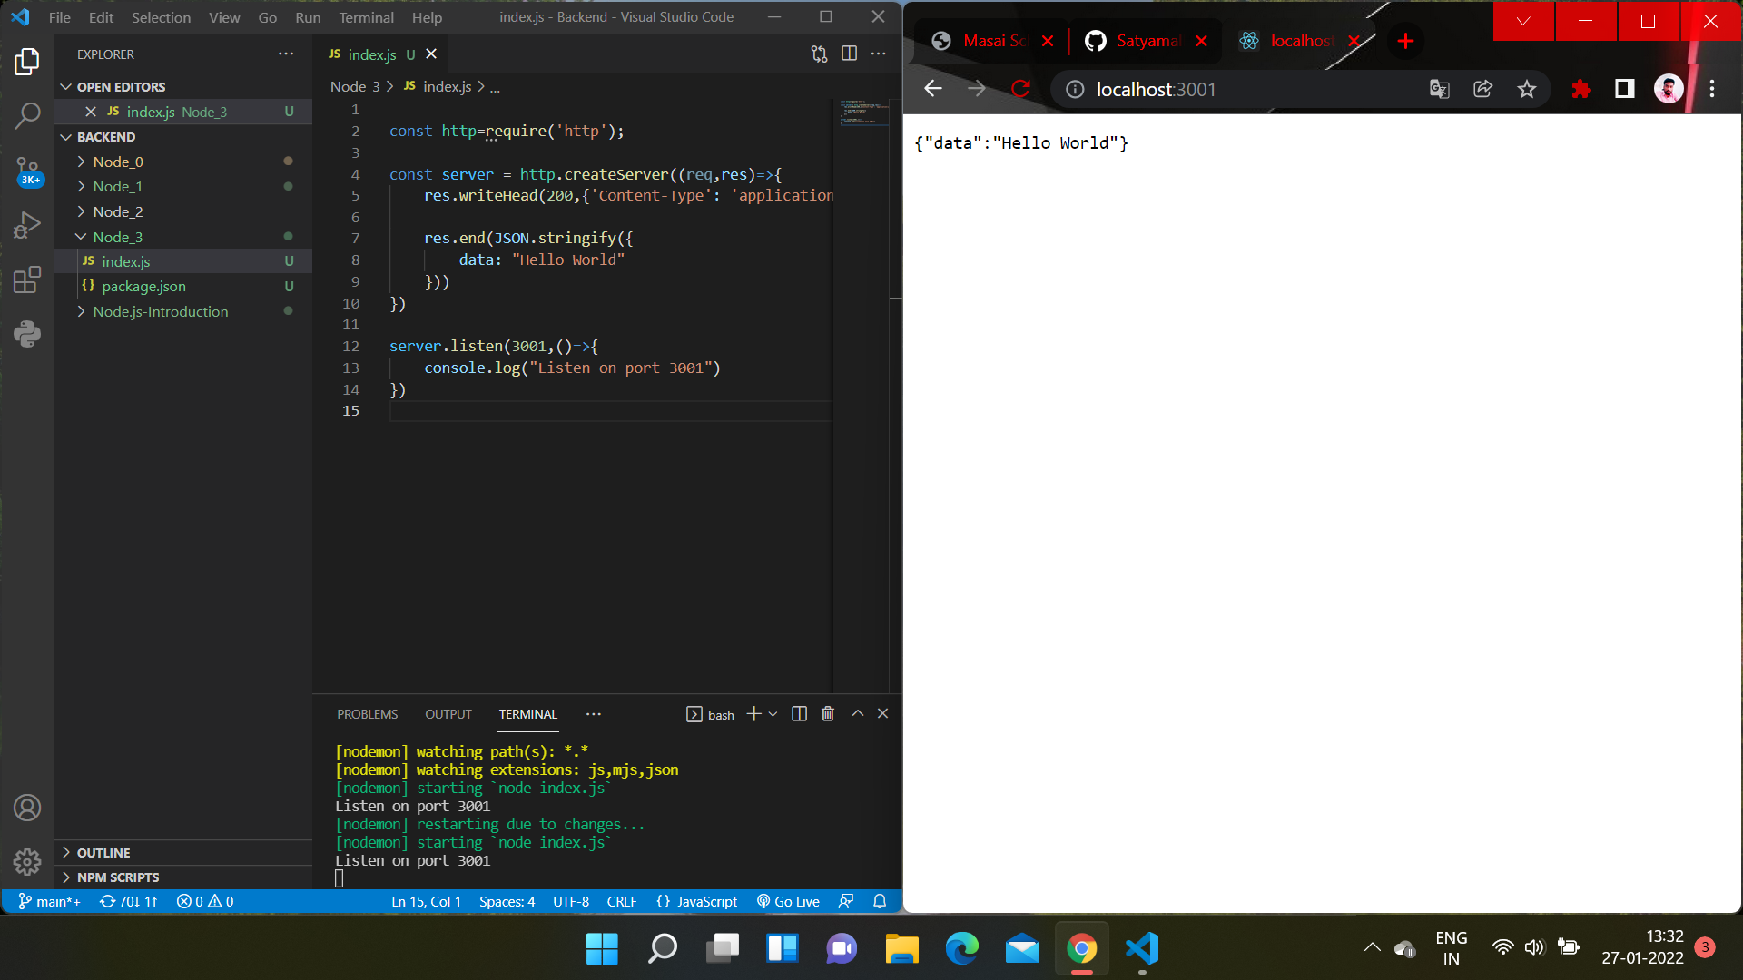
Task: Kill the active bash terminal
Action: pyautogui.click(x=827, y=713)
